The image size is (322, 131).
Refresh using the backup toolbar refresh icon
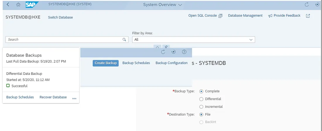(x=163, y=52)
